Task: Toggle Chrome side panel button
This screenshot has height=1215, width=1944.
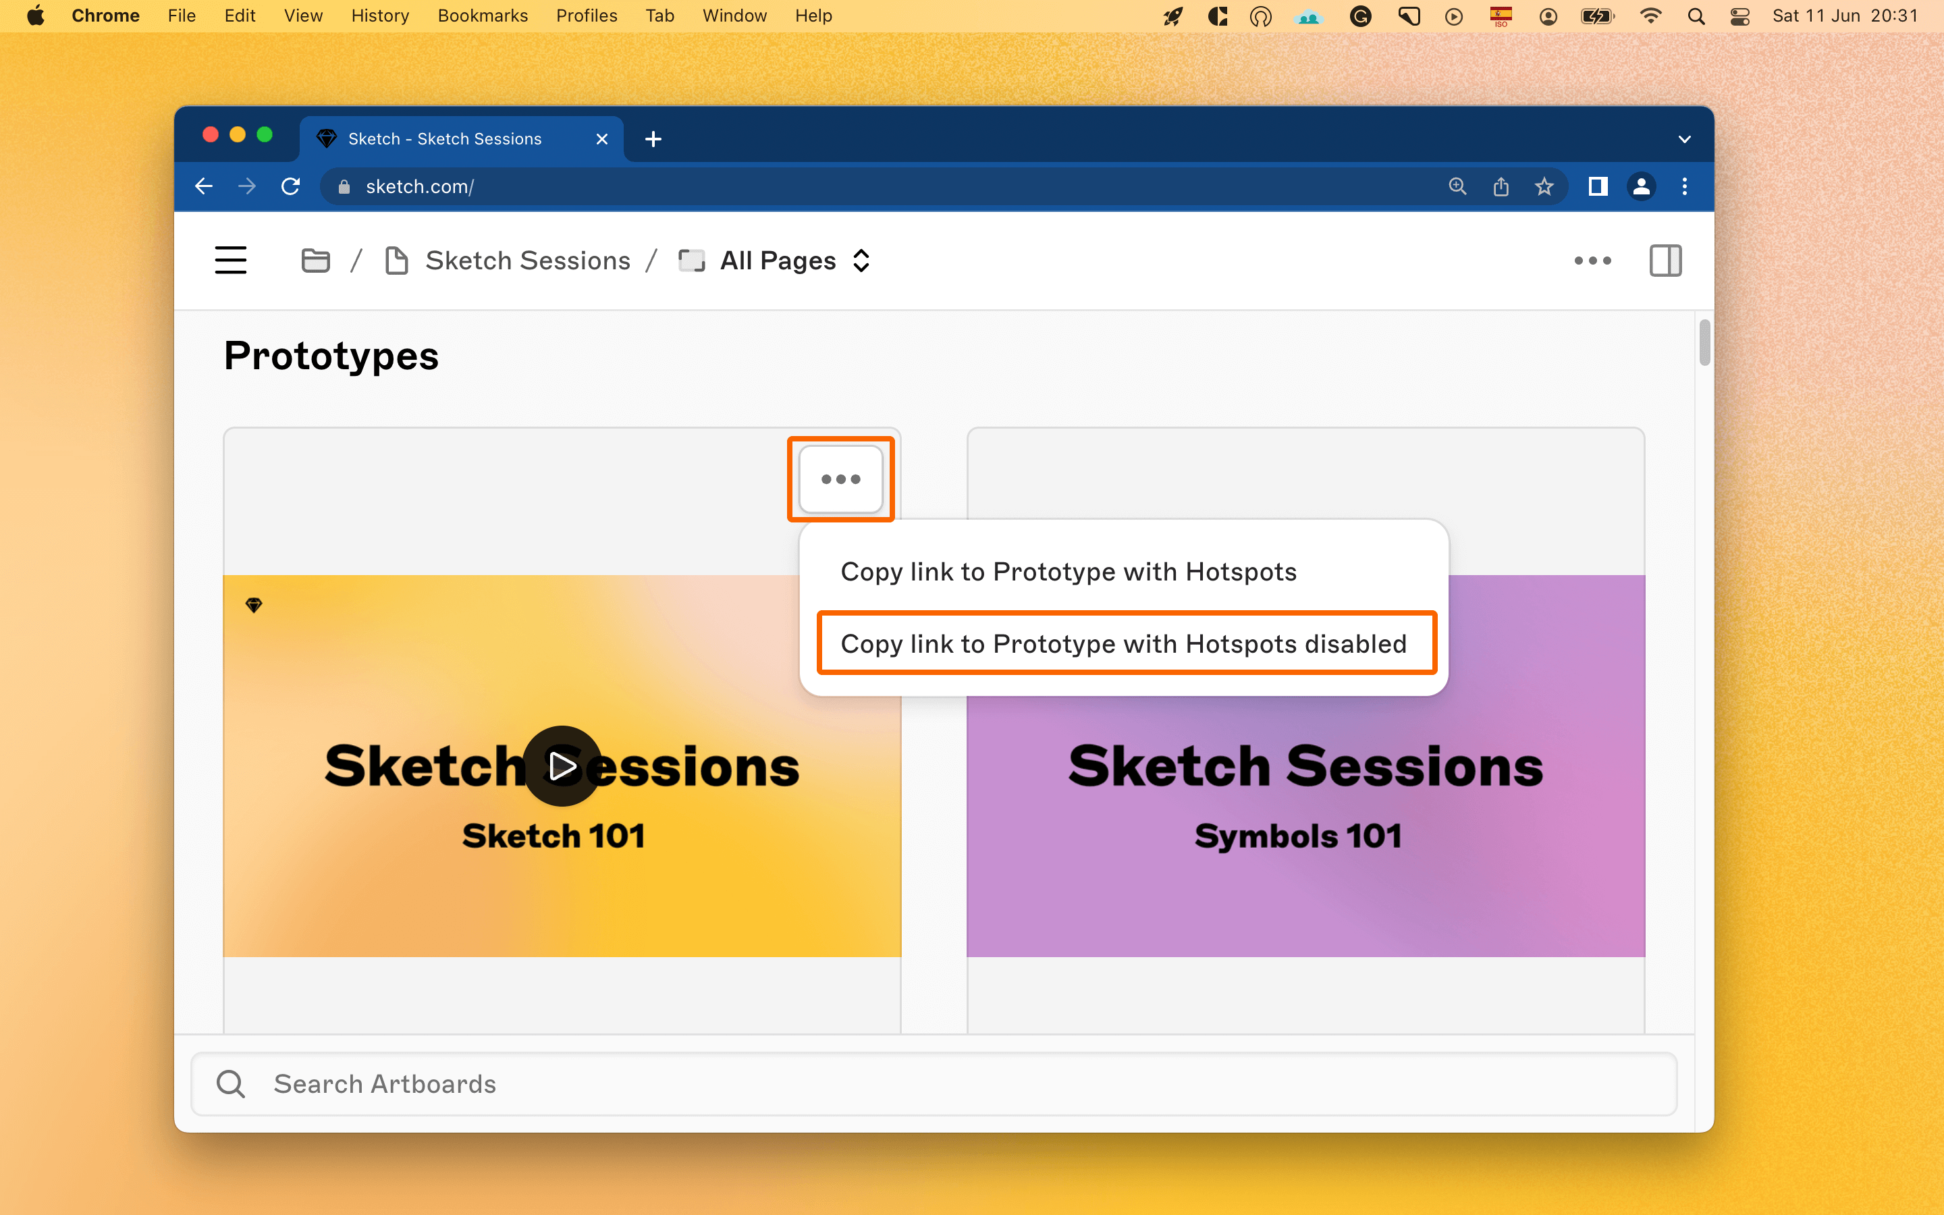Action: pos(1598,186)
